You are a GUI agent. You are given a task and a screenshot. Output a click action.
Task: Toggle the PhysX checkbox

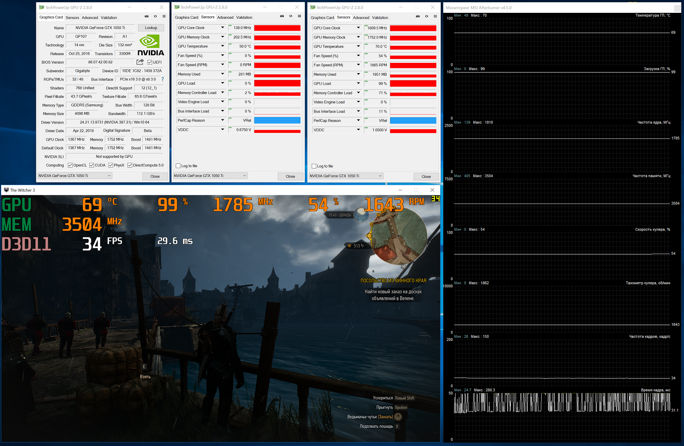coord(111,165)
